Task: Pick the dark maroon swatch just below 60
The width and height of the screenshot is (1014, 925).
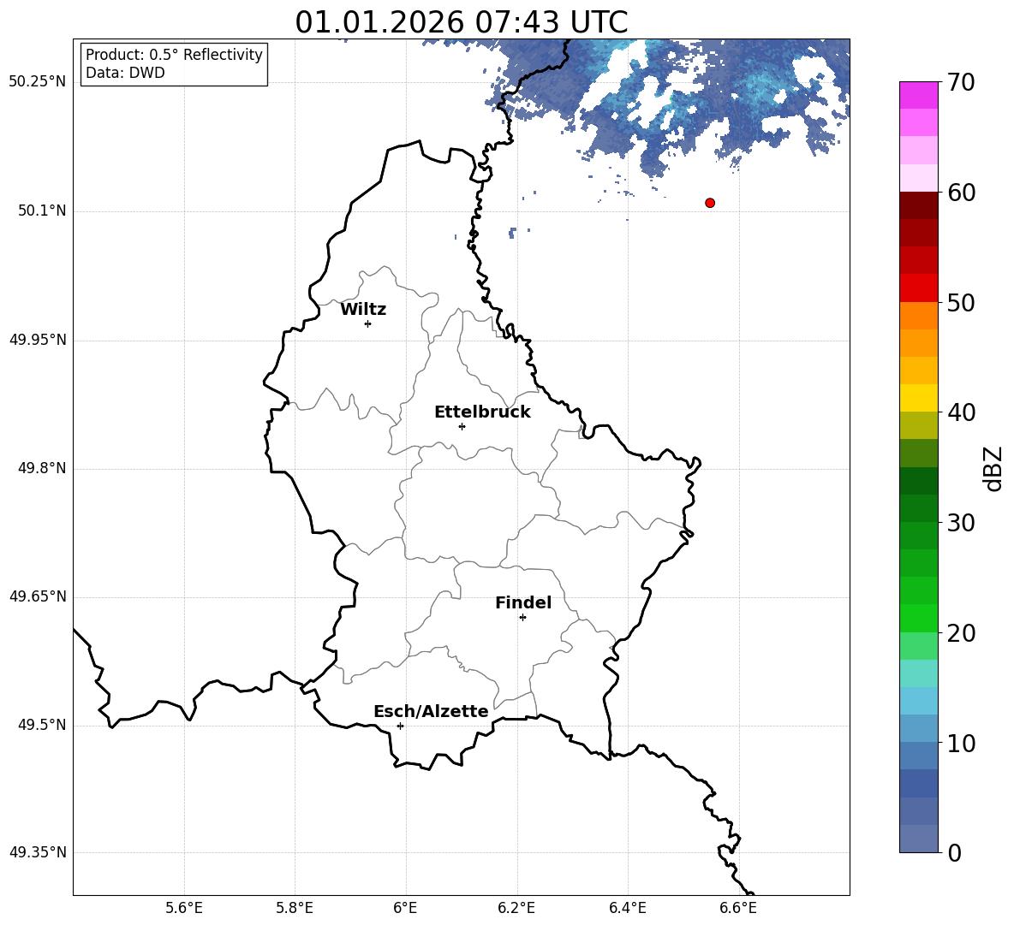Action: (x=919, y=205)
